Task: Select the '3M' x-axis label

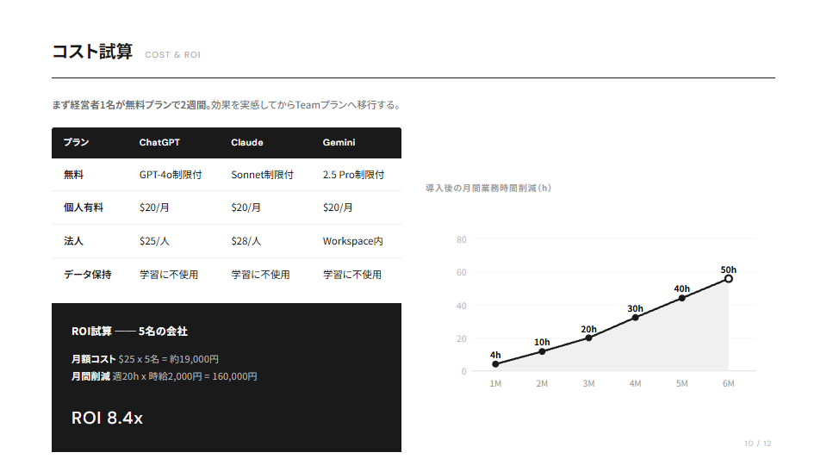Action: (588, 384)
